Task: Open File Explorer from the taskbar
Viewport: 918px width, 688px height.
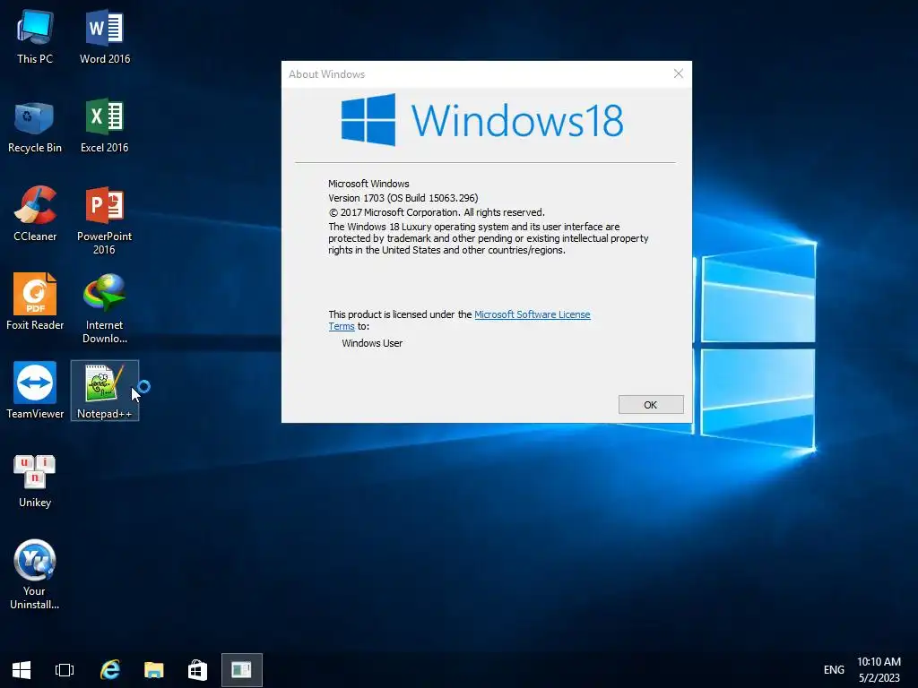Action: [154, 670]
